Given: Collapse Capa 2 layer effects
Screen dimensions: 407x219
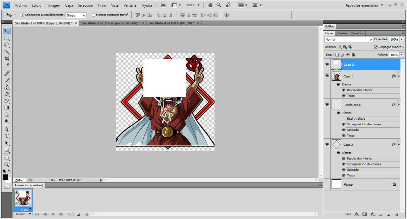Looking at the screenshot, I should [399, 145].
